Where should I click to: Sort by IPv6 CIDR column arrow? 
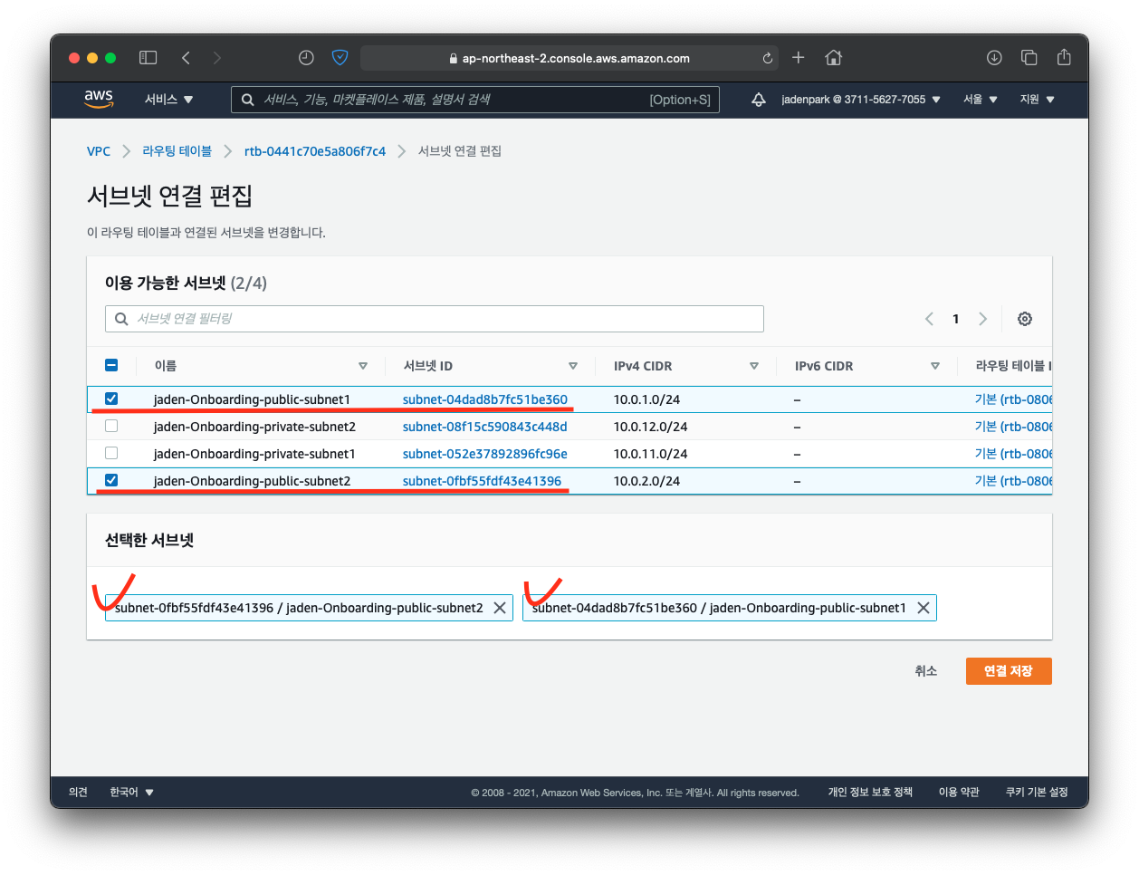(x=935, y=366)
